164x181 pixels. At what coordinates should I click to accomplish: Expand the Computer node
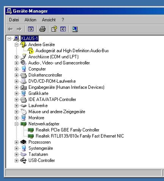(16, 69)
